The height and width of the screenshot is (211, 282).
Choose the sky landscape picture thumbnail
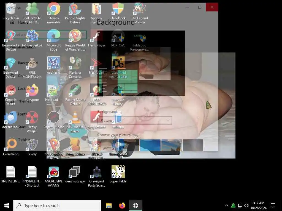point(172,145)
